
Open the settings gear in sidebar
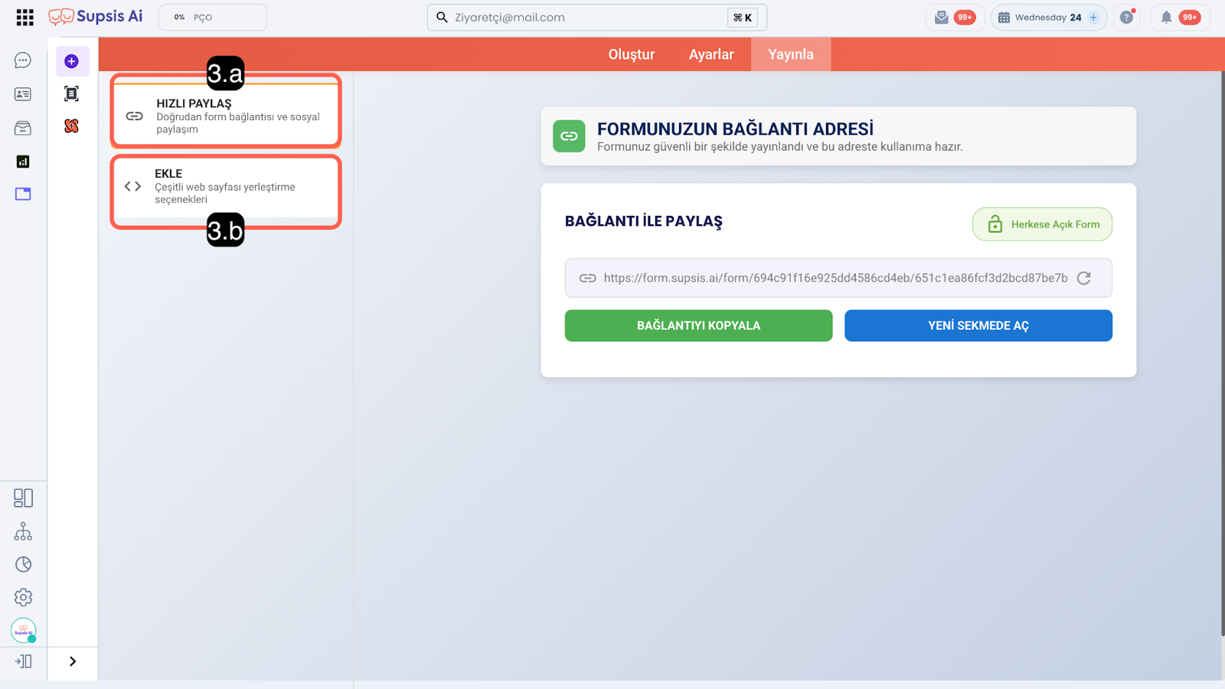point(24,597)
